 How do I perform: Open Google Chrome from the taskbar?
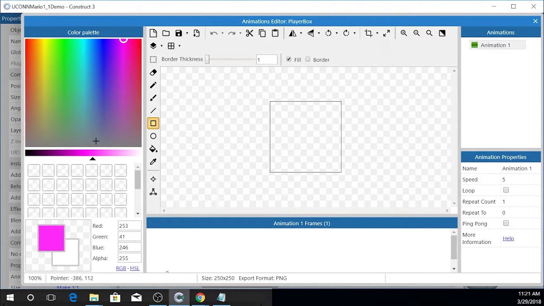click(200, 297)
